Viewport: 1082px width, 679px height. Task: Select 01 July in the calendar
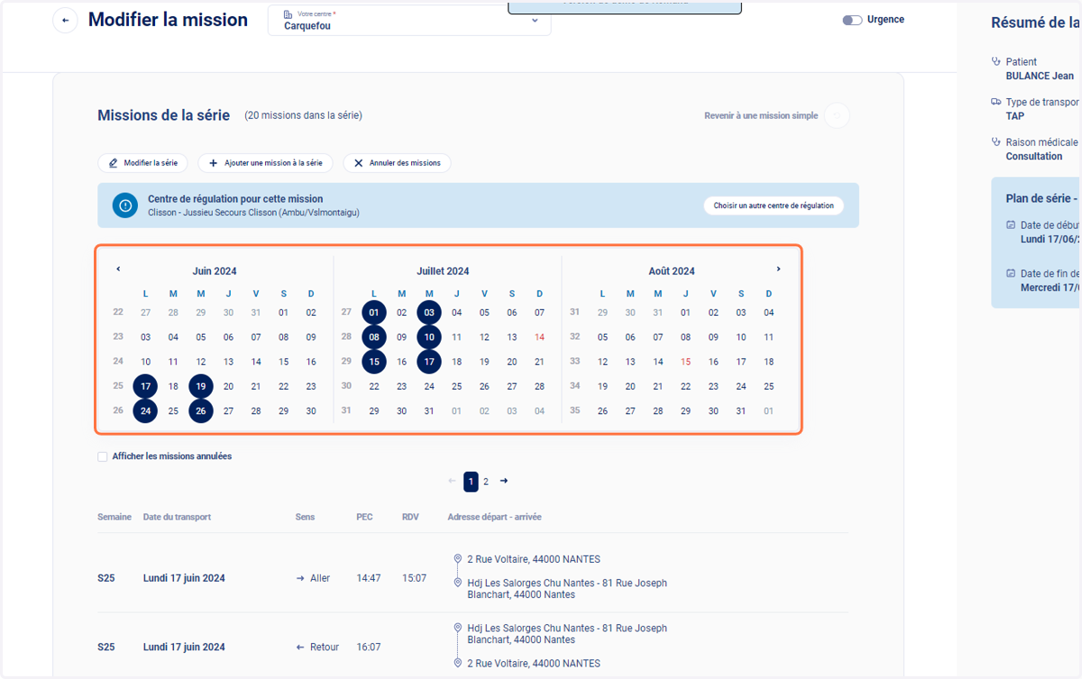click(x=374, y=313)
